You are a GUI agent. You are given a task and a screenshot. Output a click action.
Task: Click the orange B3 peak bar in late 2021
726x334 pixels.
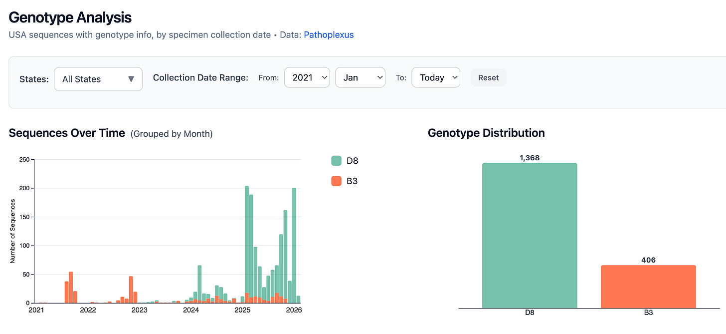[71, 287]
